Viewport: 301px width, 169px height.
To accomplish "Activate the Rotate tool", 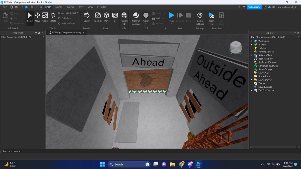I will [x=53, y=17].
